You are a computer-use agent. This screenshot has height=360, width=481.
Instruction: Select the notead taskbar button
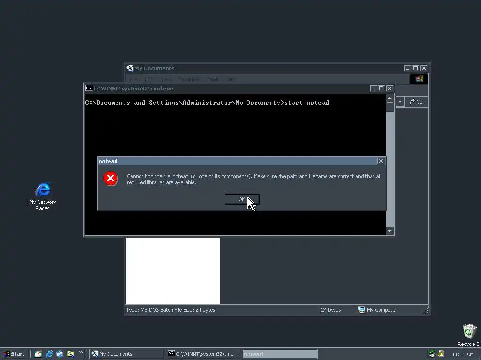pos(280,354)
